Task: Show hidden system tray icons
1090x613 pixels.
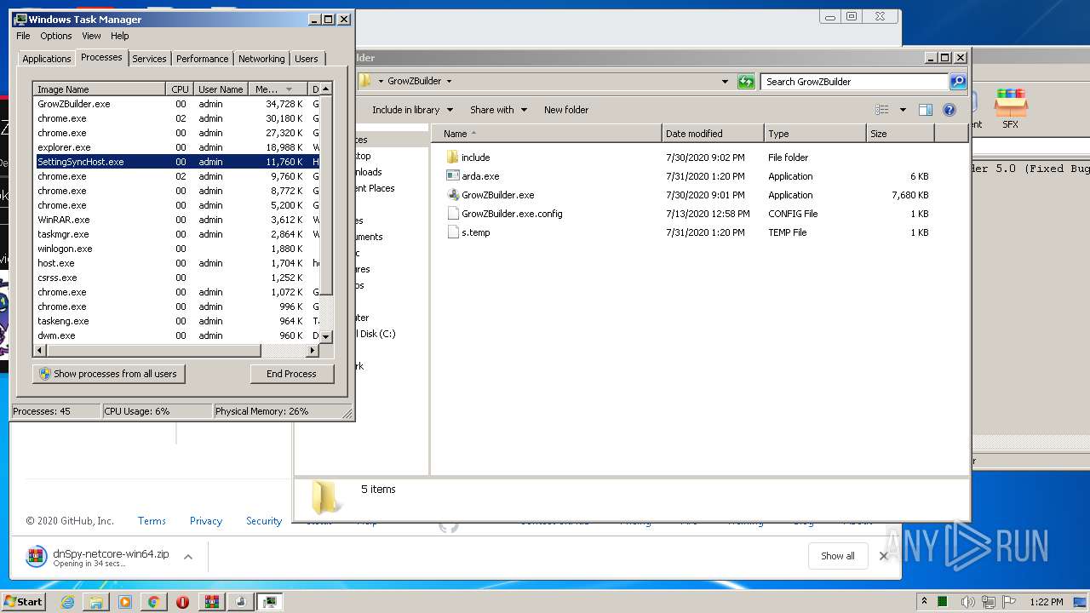Action: tap(924, 601)
